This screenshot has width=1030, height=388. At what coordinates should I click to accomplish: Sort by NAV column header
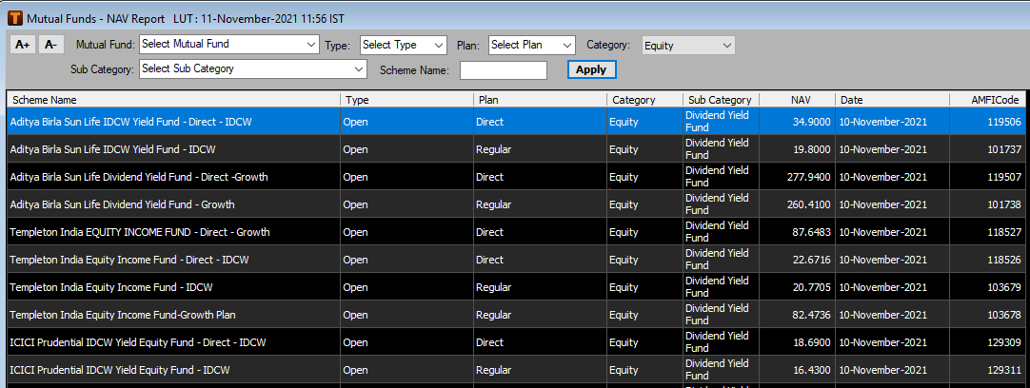coord(798,100)
